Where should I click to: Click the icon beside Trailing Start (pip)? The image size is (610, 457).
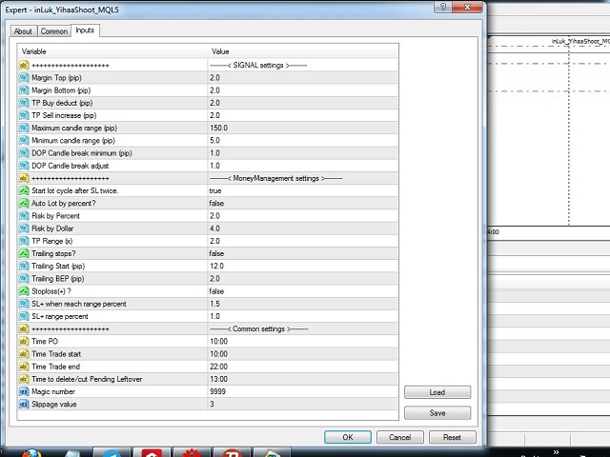click(x=24, y=267)
